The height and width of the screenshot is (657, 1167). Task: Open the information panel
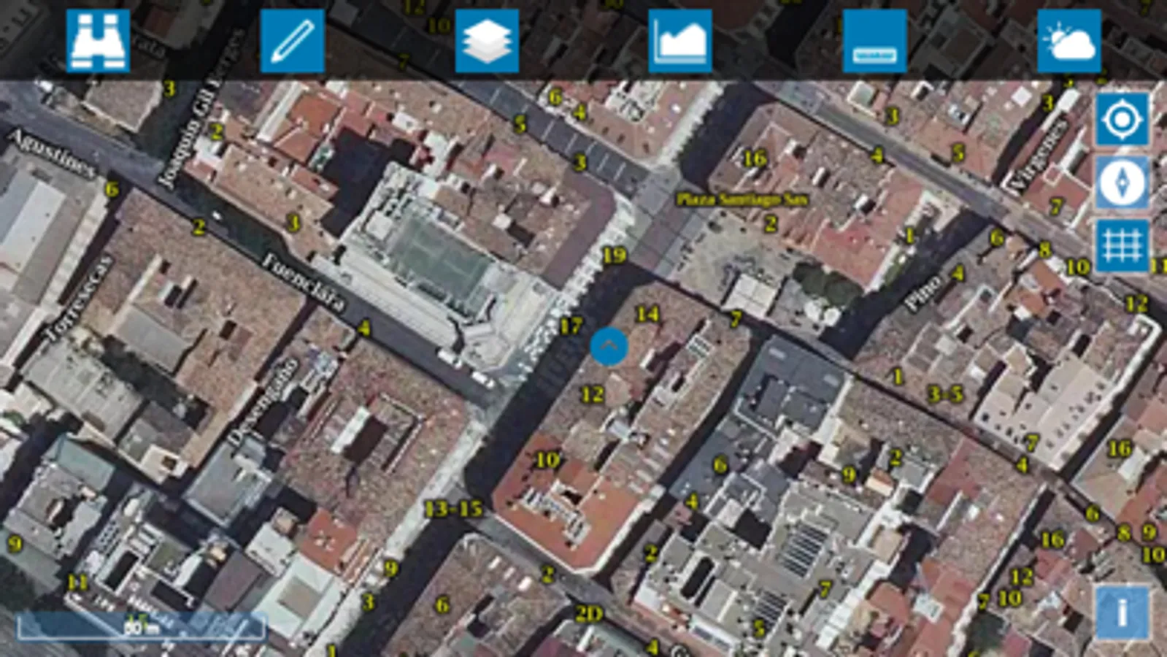(1122, 612)
